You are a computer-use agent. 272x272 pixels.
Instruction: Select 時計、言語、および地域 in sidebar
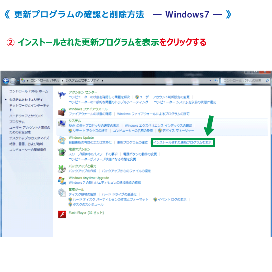(x=26, y=144)
